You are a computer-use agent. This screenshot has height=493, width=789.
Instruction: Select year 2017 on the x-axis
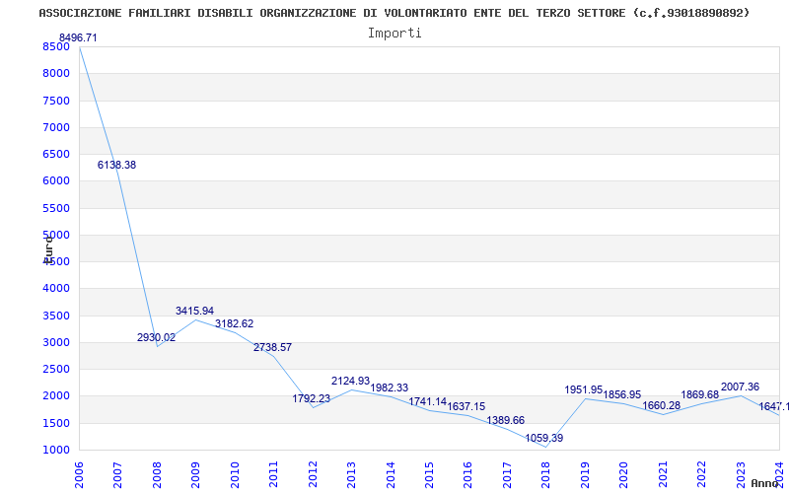coord(507,475)
